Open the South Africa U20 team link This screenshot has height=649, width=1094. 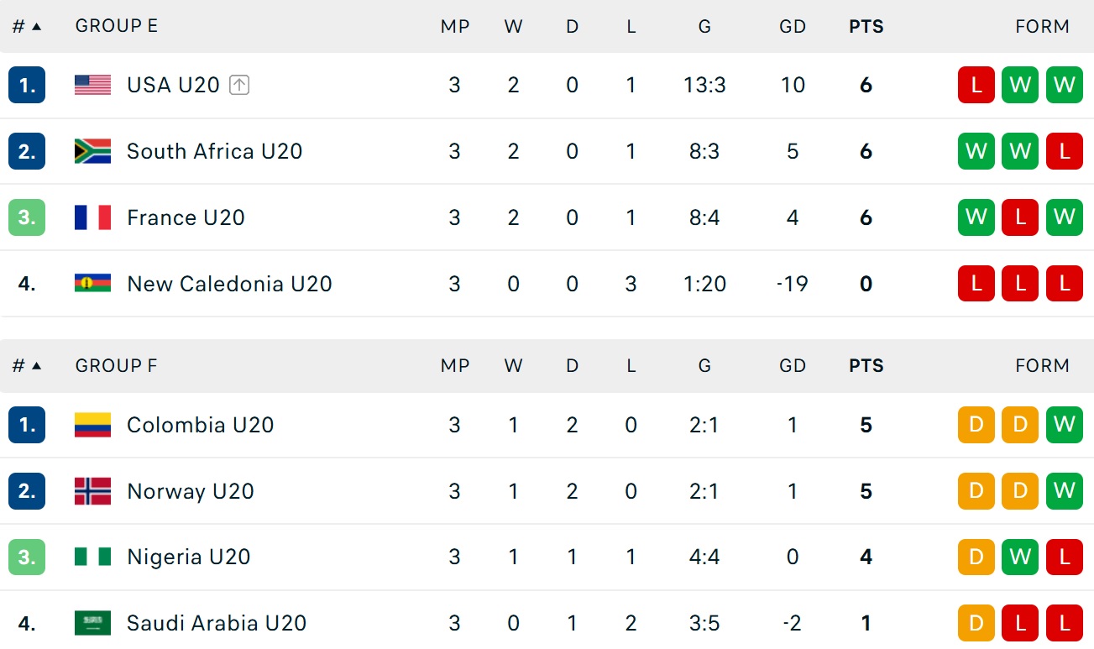[x=214, y=151]
